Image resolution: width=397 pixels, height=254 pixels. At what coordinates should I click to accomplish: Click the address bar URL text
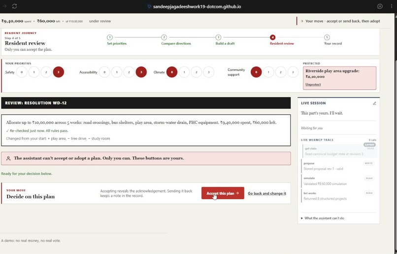[197, 6]
